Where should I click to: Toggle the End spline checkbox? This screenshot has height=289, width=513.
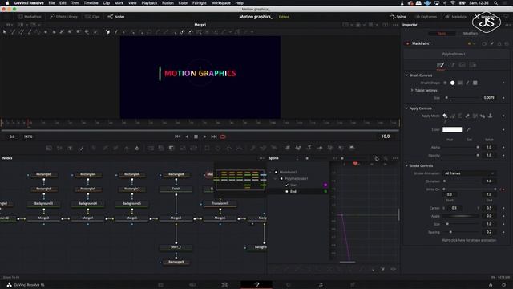[x=287, y=191]
